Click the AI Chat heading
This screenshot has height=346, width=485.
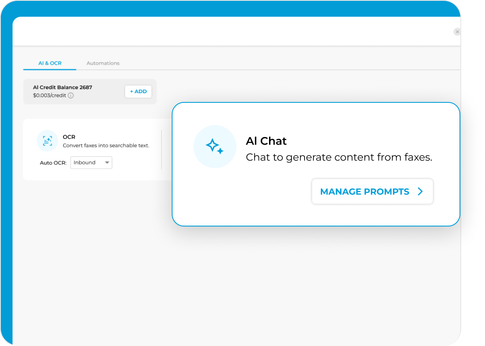(x=266, y=141)
